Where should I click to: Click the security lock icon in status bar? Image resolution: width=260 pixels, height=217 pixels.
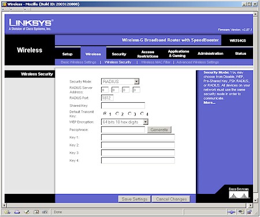click(x=250, y=212)
